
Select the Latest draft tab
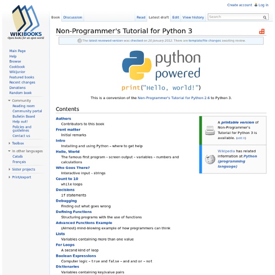coord(159,17)
